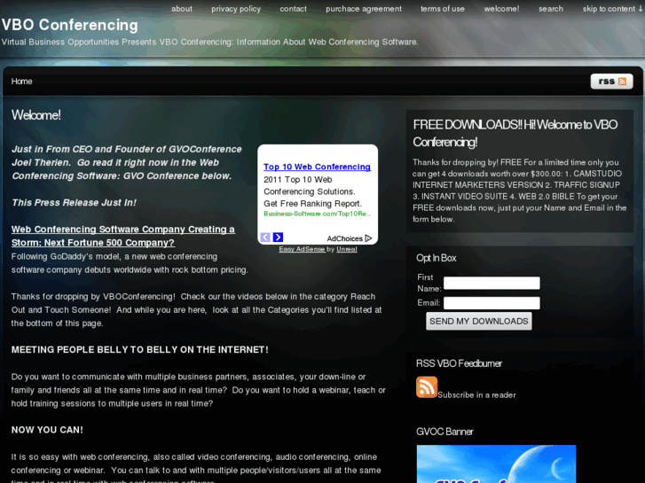Click the Welcome! heading
The height and width of the screenshot is (483, 645).
pyautogui.click(x=36, y=115)
